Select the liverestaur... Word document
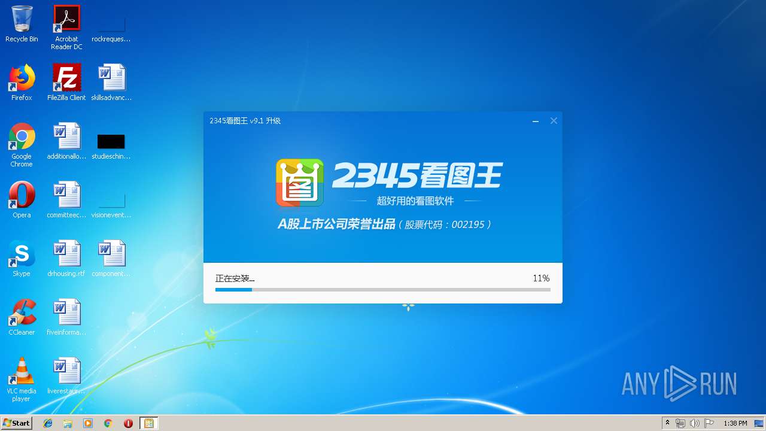 tap(66, 376)
